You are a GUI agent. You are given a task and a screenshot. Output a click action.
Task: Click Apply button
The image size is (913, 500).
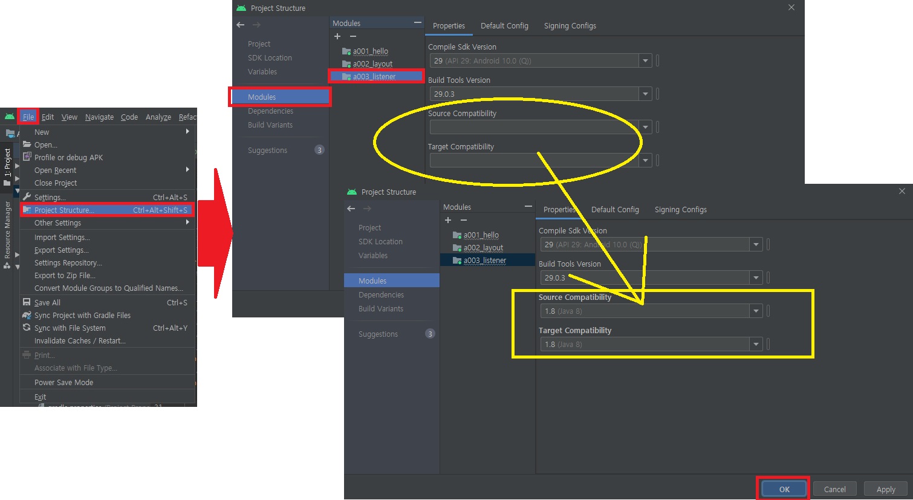point(886,489)
